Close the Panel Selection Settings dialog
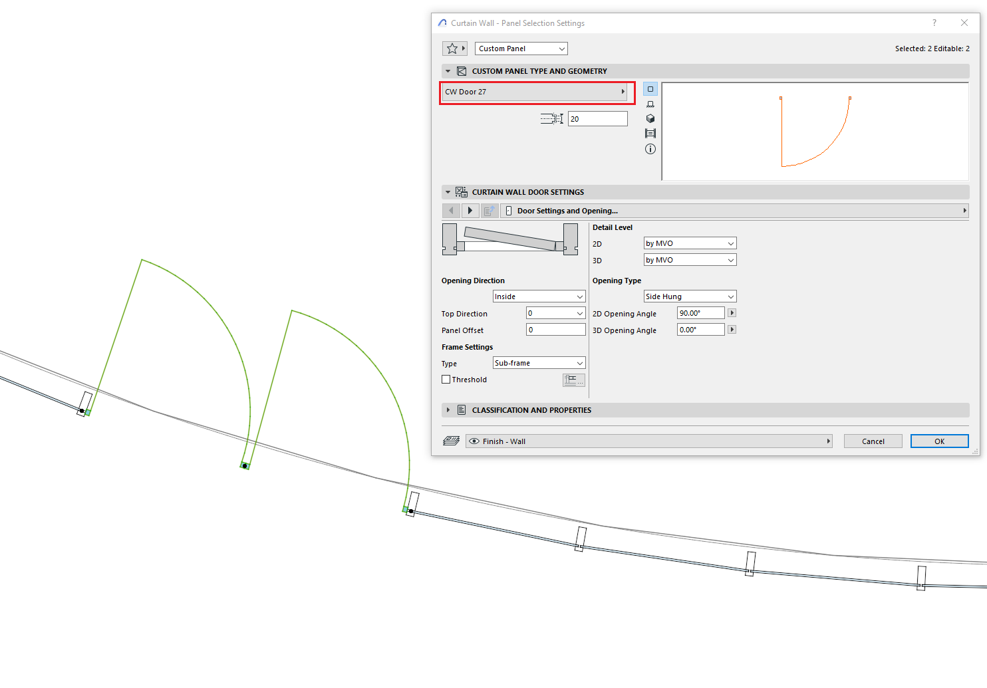The image size is (987, 688). pos(964,23)
